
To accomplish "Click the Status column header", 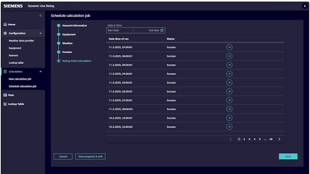I will pos(170,39).
